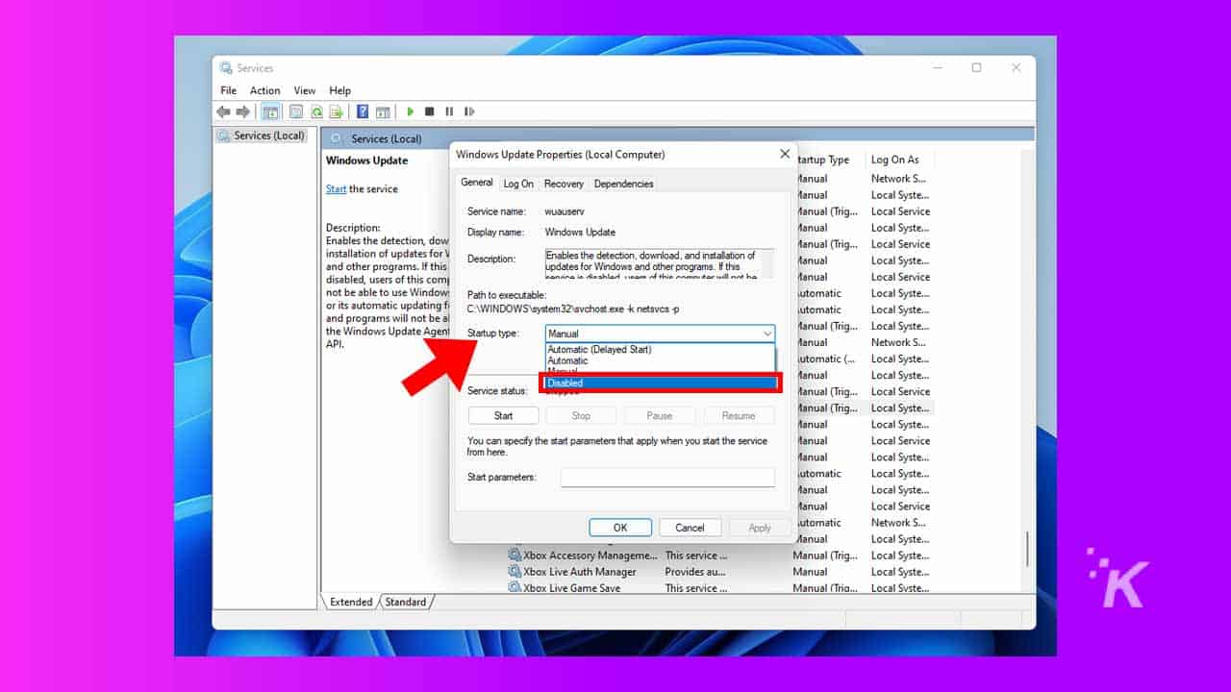Click the Windows Update heading in left pane
This screenshot has height=692, width=1231.
[366, 161]
